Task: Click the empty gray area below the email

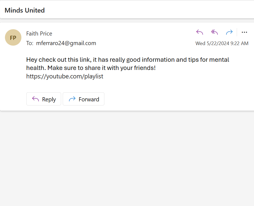Action: (127, 158)
